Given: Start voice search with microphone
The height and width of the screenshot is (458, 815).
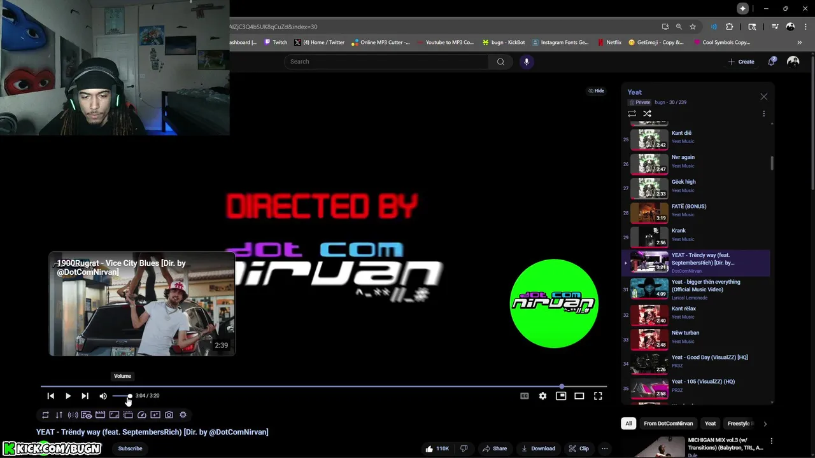Looking at the screenshot, I should click(526, 62).
